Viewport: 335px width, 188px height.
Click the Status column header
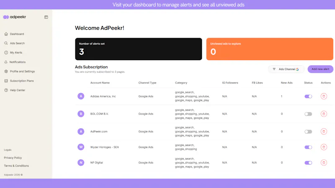click(x=308, y=83)
